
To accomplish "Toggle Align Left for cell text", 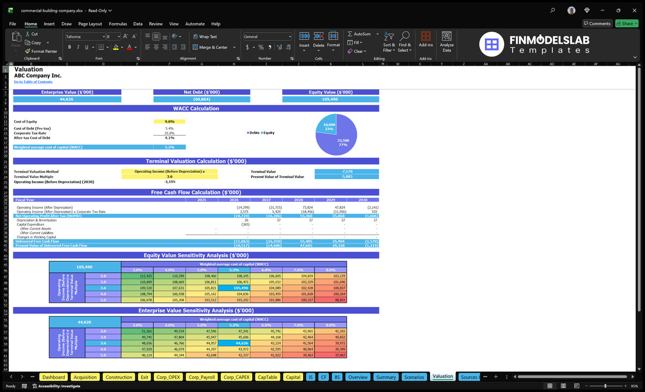I will coord(147,47).
